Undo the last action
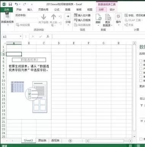 click(x=16, y=4)
